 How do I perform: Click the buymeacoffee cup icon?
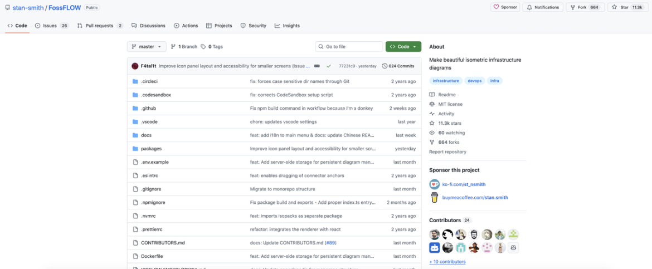(x=434, y=197)
